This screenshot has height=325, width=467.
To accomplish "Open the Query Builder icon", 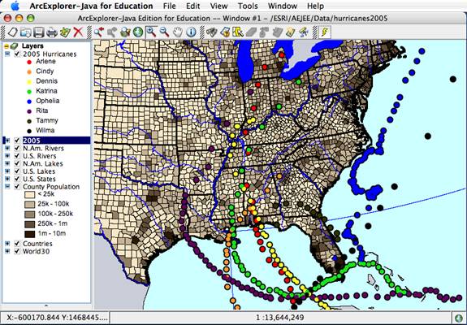I will [225, 32].
